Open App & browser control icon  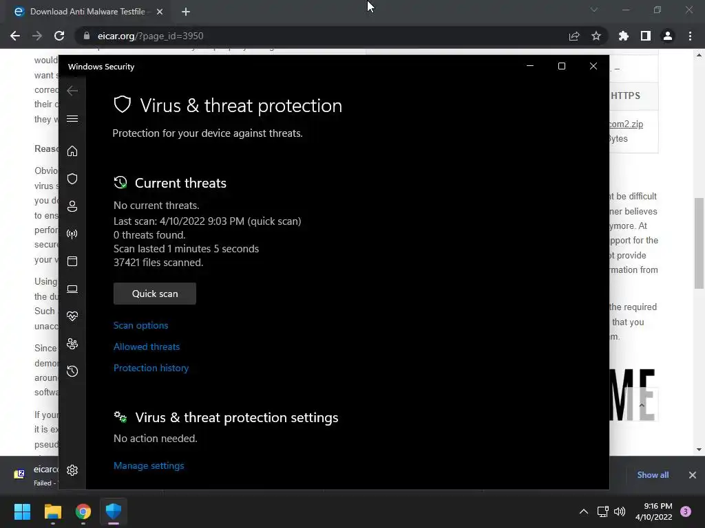72,261
